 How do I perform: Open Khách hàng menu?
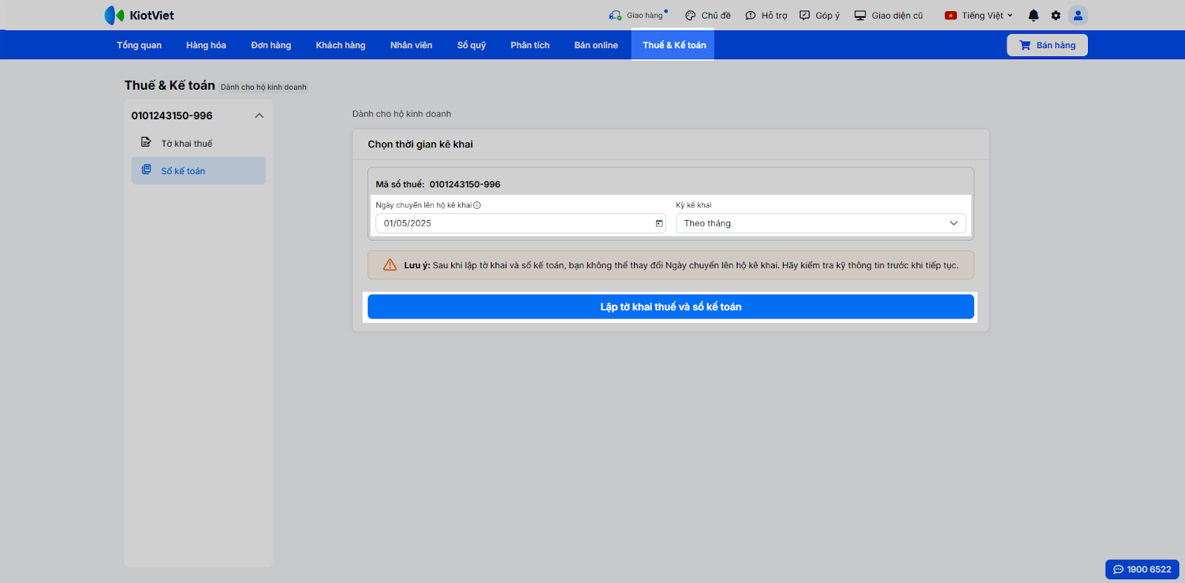341,45
